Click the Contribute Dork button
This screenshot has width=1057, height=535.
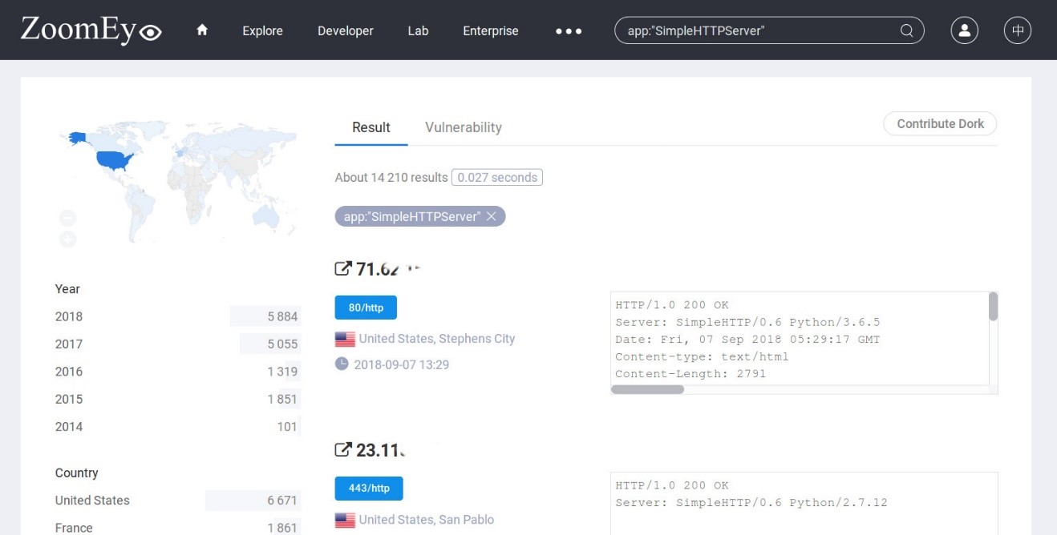[x=940, y=123]
